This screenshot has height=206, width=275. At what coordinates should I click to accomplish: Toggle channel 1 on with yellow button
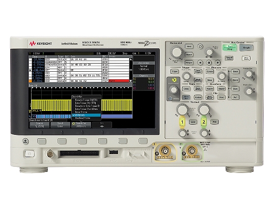pyautogui.click(x=182, y=122)
